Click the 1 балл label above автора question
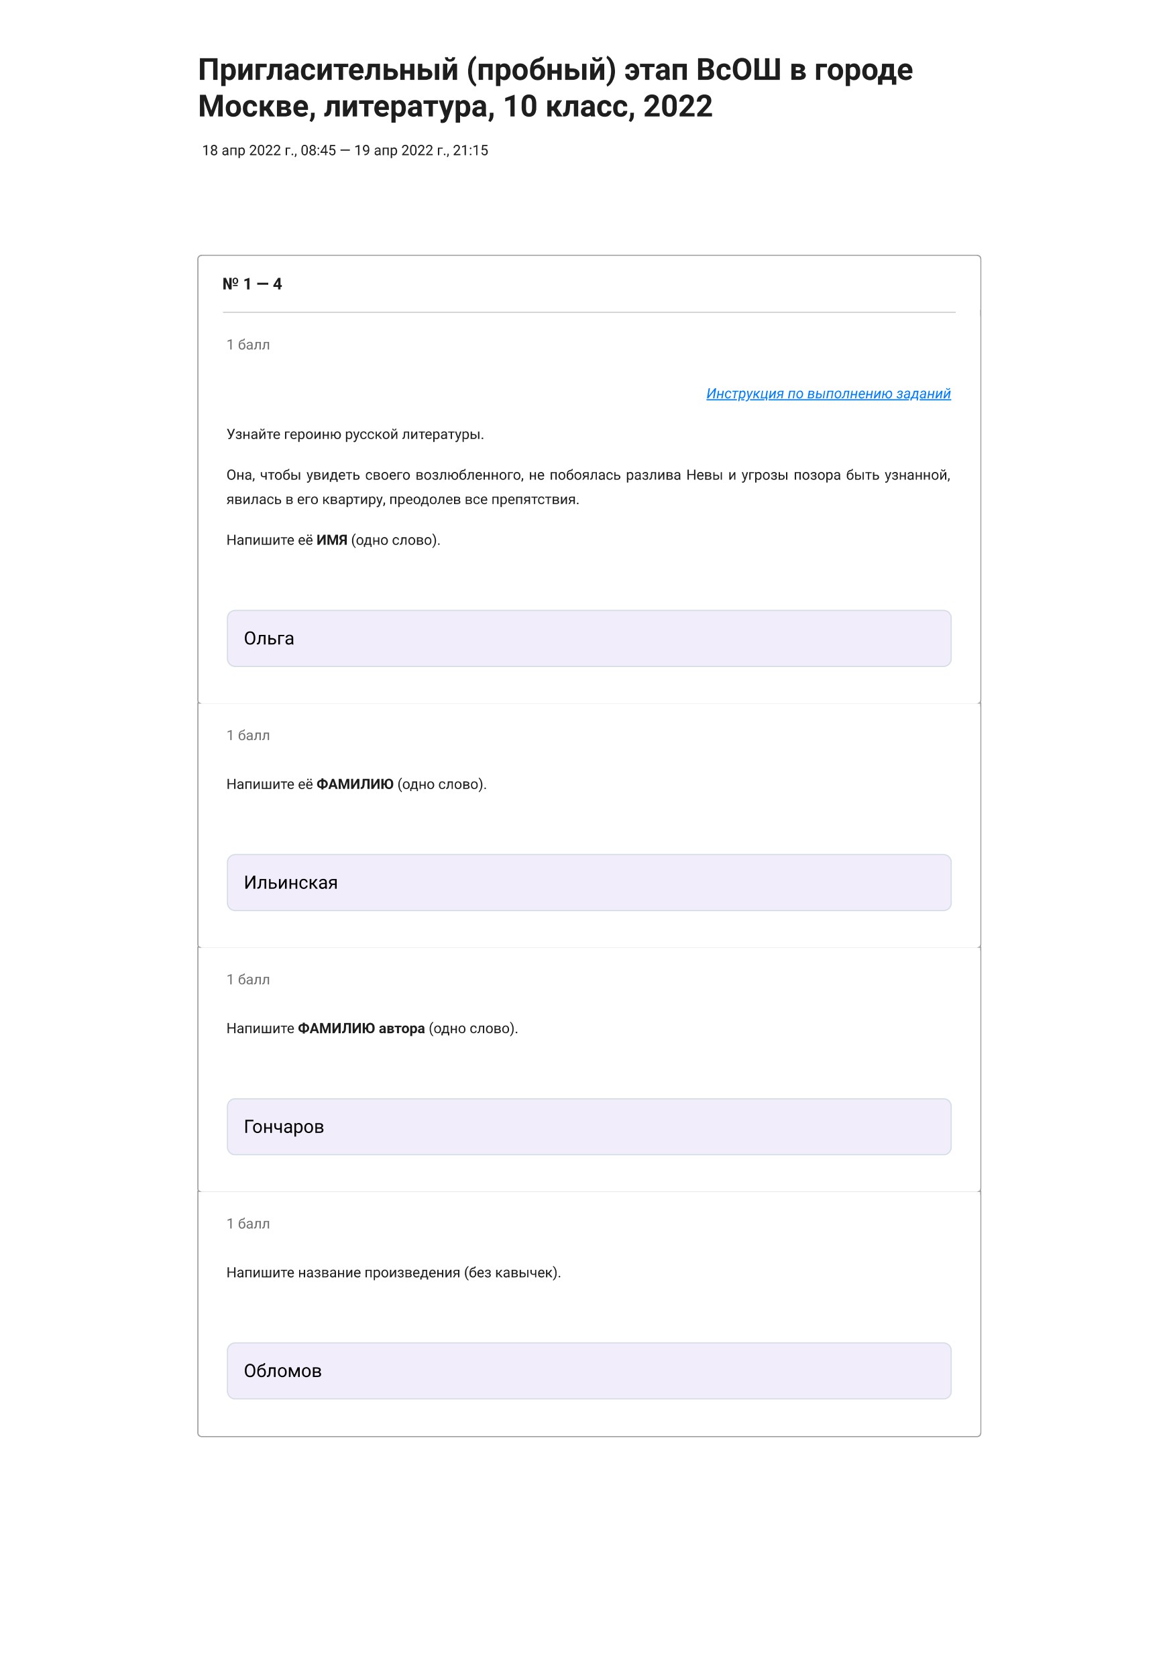1175x1662 pixels. [248, 980]
